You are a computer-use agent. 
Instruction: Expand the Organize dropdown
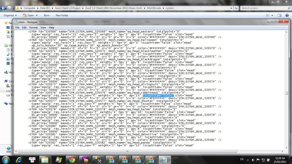pyautogui.click(x=10, y=15)
